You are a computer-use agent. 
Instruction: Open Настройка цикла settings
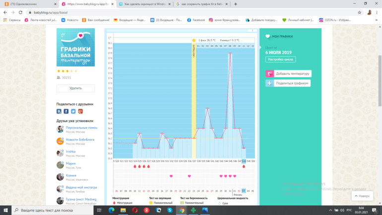click(280, 59)
